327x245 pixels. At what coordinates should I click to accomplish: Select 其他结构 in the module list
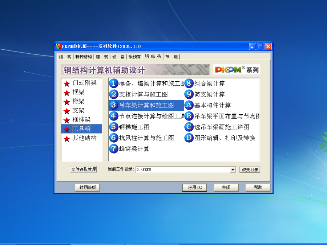(84, 138)
